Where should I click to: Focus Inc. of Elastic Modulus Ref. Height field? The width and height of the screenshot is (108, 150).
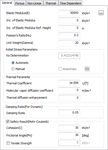[69, 28]
